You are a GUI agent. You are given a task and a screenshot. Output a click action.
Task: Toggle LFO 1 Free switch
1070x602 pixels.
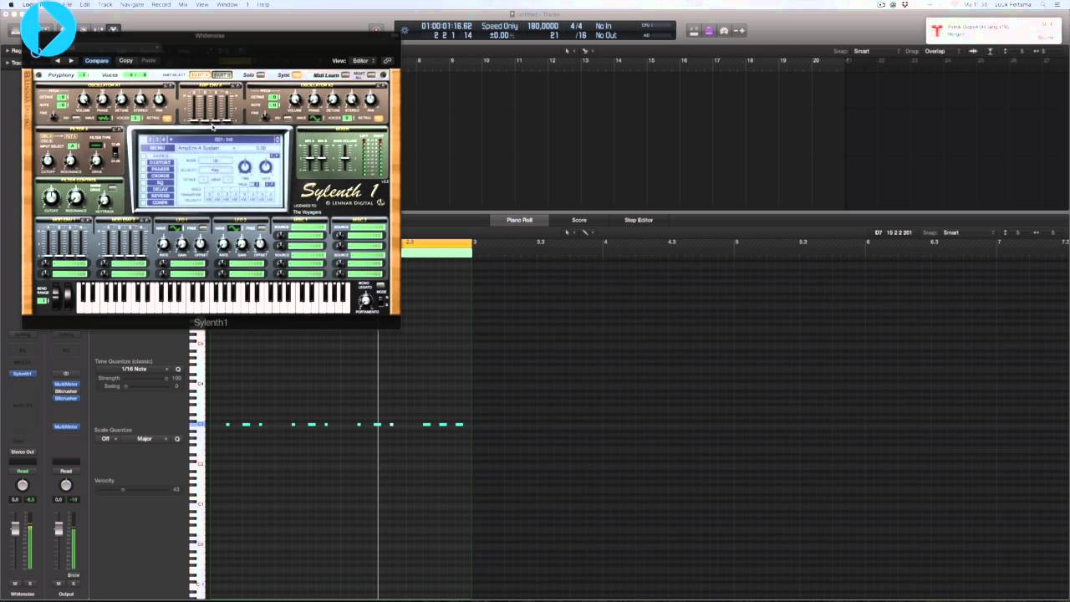click(x=204, y=228)
